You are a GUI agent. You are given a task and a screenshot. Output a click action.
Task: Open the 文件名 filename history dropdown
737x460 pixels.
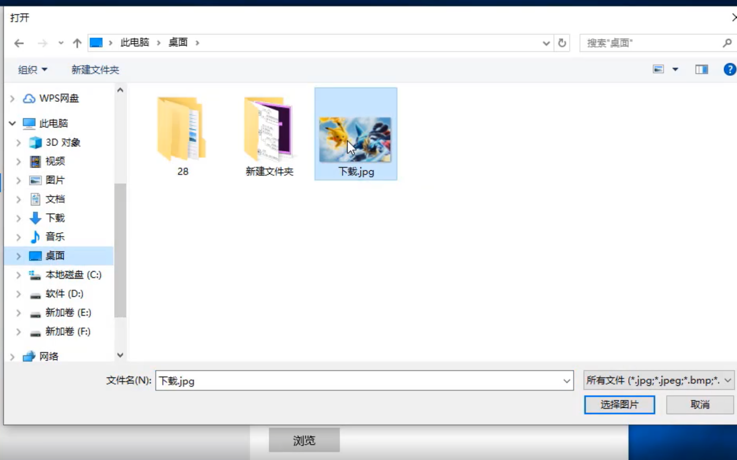[566, 380]
